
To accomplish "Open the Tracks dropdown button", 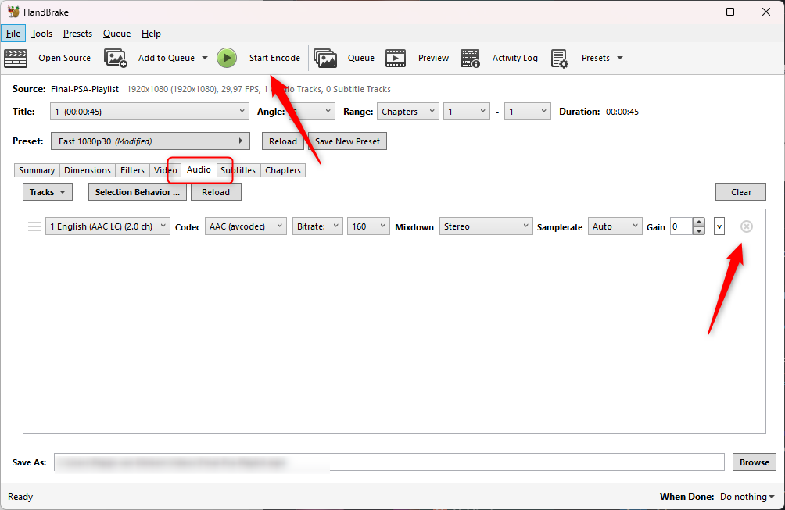I will click(x=47, y=192).
